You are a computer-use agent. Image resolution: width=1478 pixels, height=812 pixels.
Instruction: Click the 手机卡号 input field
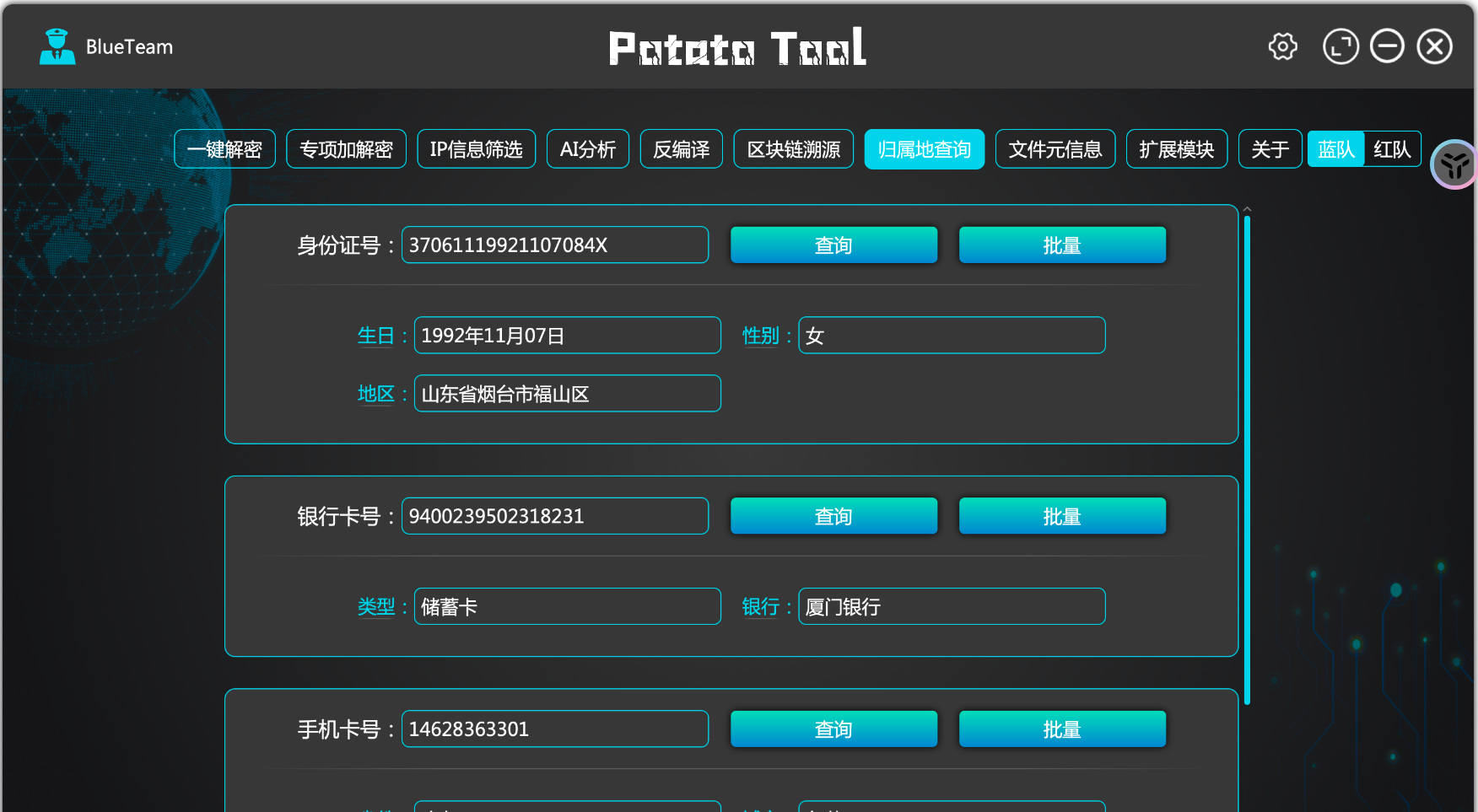(x=555, y=729)
